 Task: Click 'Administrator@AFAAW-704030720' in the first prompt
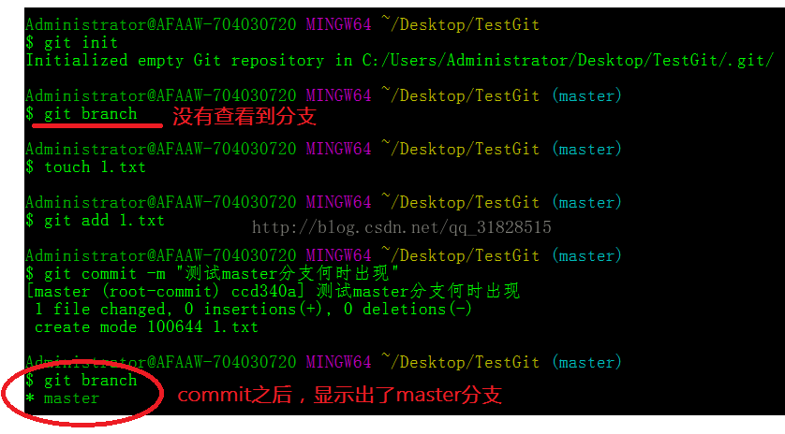161,24
